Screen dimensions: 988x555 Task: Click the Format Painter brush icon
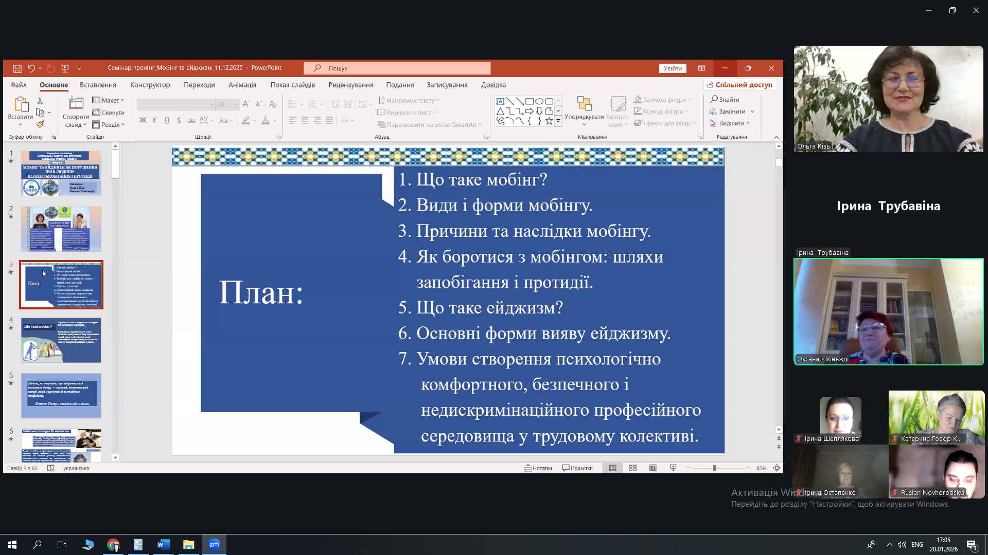40,124
